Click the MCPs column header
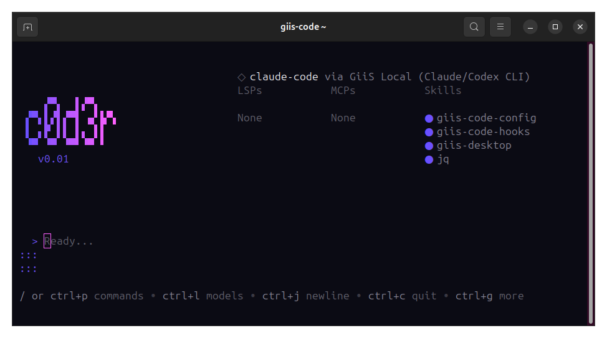This screenshot has width=607, height=338. [343, 90]
